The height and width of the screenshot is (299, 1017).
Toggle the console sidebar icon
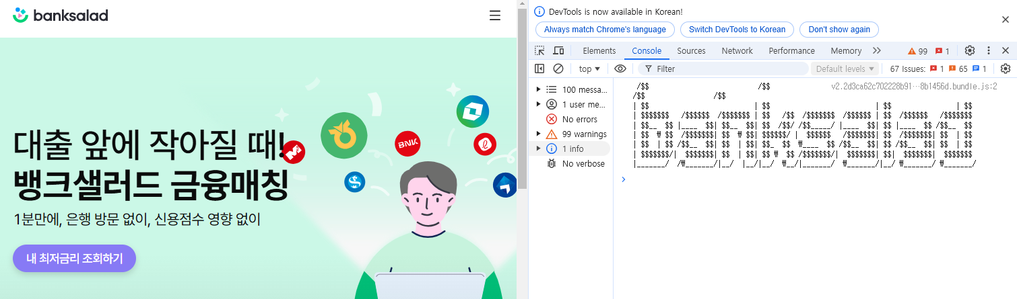(539, 69)
